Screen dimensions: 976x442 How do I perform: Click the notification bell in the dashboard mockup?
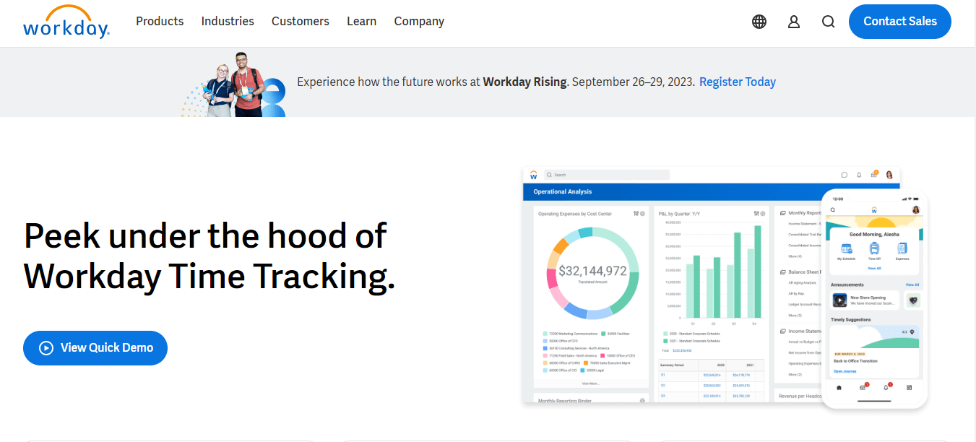pos(859,175)
